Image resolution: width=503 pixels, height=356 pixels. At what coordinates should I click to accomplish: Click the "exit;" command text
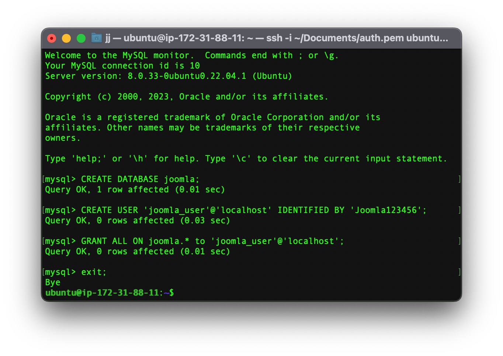point(94,272)
